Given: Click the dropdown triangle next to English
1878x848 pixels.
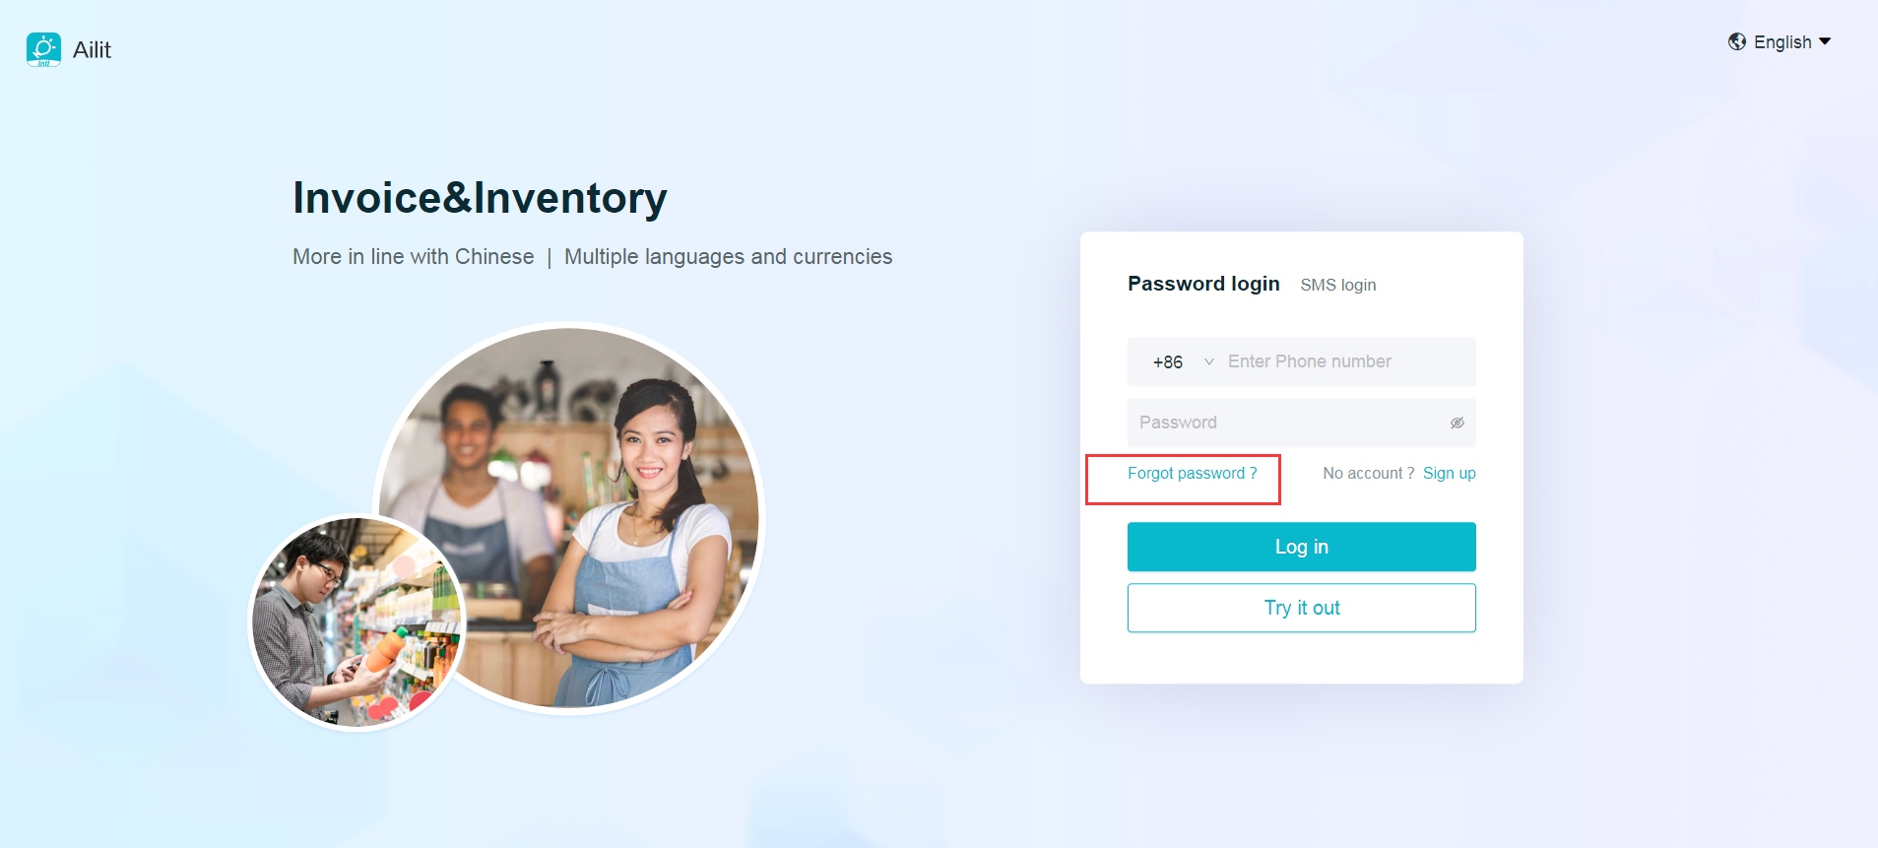Looking at the screenshot, I should pos(1825,41).
